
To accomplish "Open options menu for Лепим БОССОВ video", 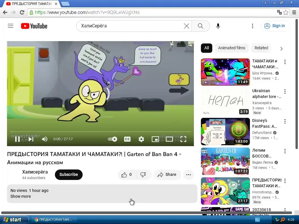I will tap(285, 151).
